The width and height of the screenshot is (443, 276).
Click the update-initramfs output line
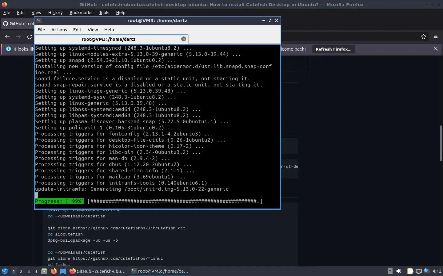tap(132, 189)
